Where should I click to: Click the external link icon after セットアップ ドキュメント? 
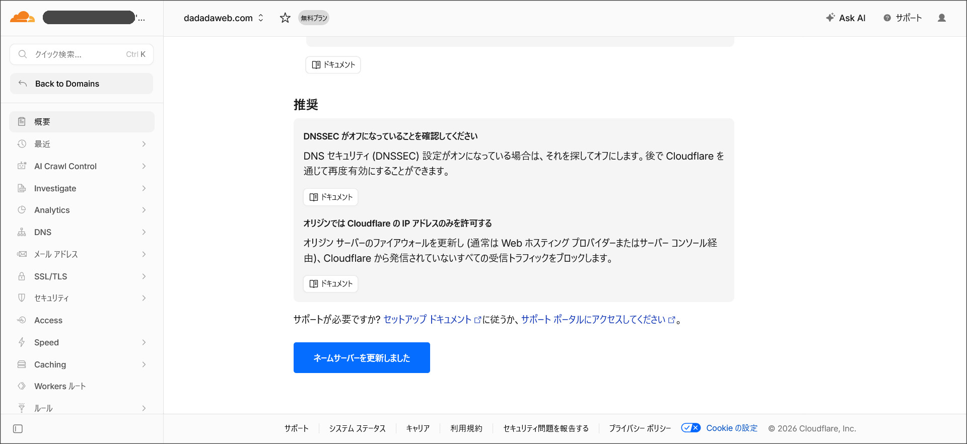(477, 320)
